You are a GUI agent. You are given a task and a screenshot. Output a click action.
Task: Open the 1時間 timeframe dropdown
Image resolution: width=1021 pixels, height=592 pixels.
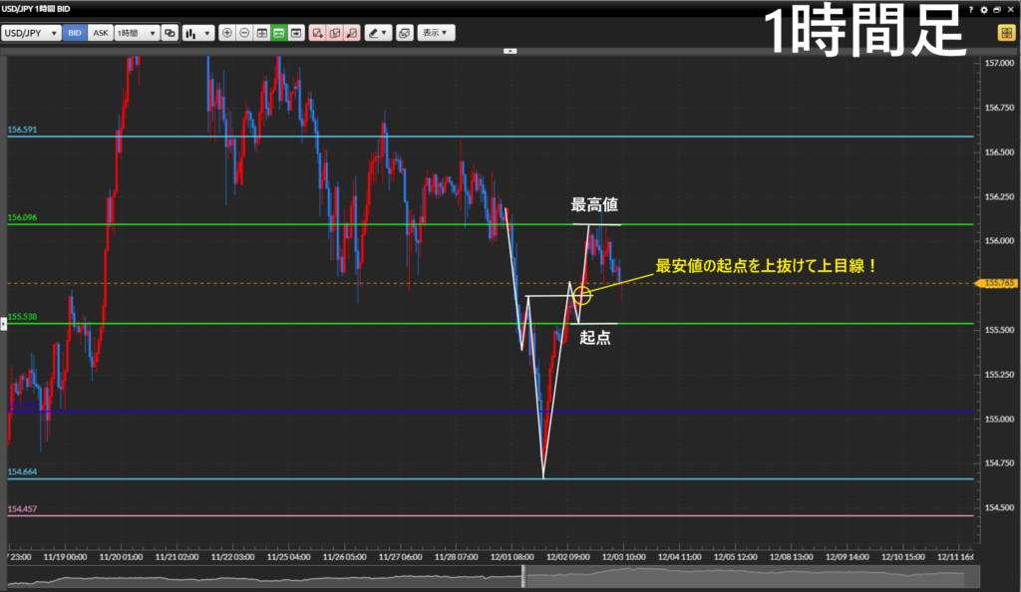pos(137,33)
